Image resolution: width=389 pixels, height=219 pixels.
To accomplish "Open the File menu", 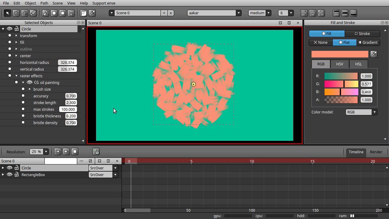I will point(6,3).
